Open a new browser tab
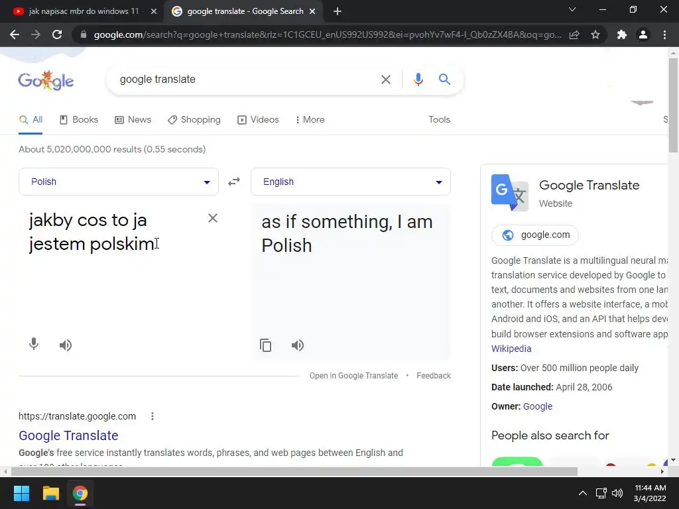Viewport: 679px width, 509px height. pos(338,11)
